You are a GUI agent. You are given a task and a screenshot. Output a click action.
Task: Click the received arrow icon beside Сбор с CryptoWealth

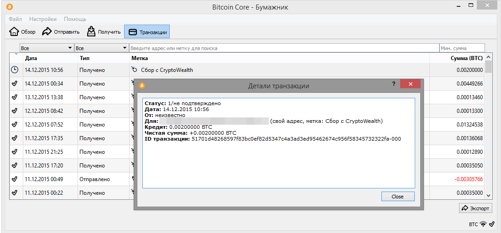134,70
